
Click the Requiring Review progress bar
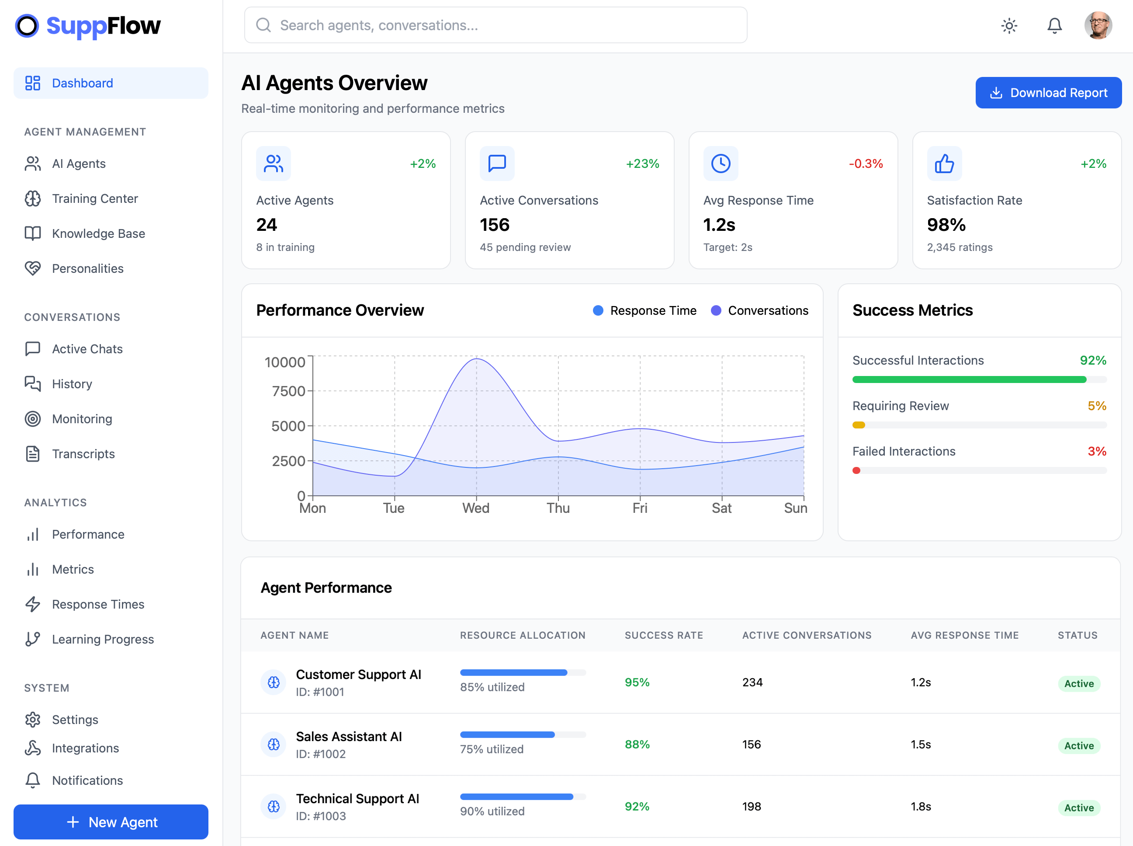tap(979, 425)
